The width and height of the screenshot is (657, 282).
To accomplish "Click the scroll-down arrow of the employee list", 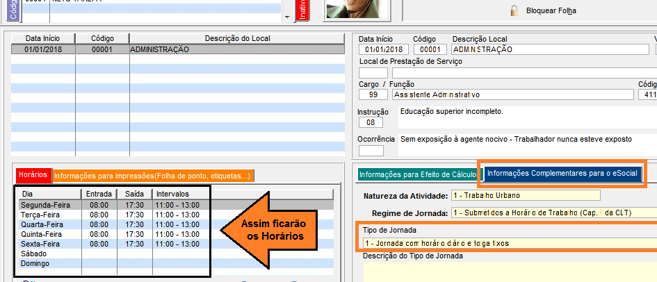I will pyautogui.click(x=287, y=17).
